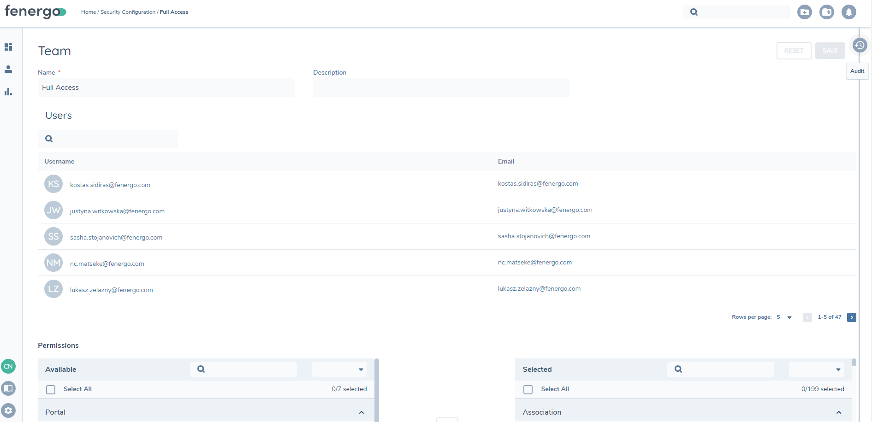Open notifications via the bell icon
The width and height of the screenshot is (872, 422).
[x=849, y=12]
